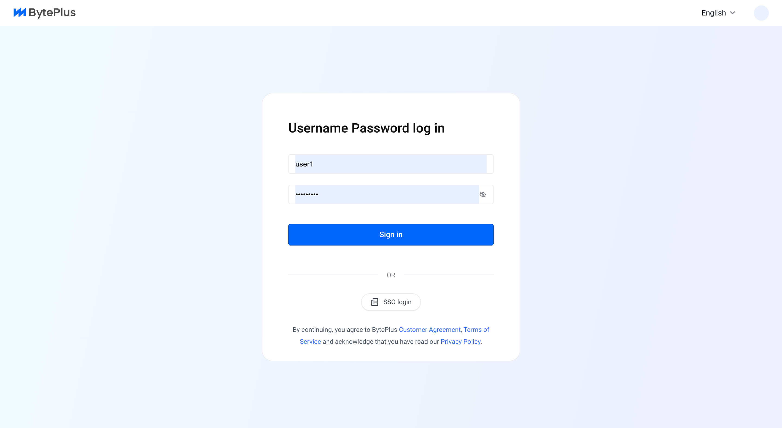The height and width of the screenshot is (428, 782).
Task: Click the user1 text in field
Action: (304, 164)
